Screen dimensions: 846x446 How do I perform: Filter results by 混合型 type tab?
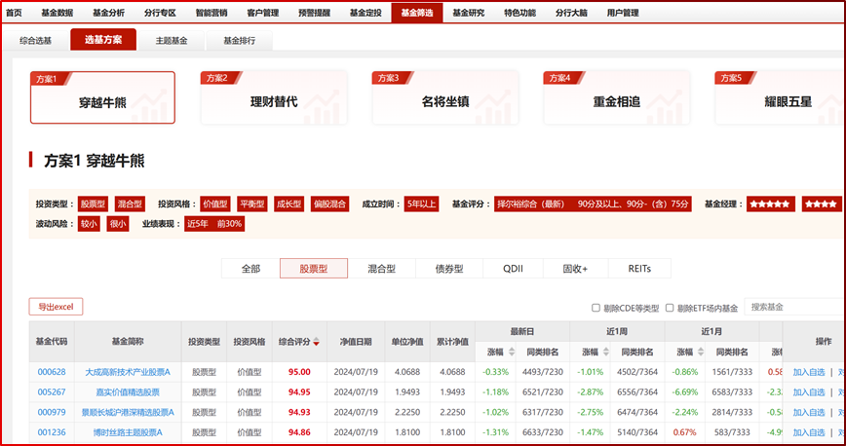point(381,269)
